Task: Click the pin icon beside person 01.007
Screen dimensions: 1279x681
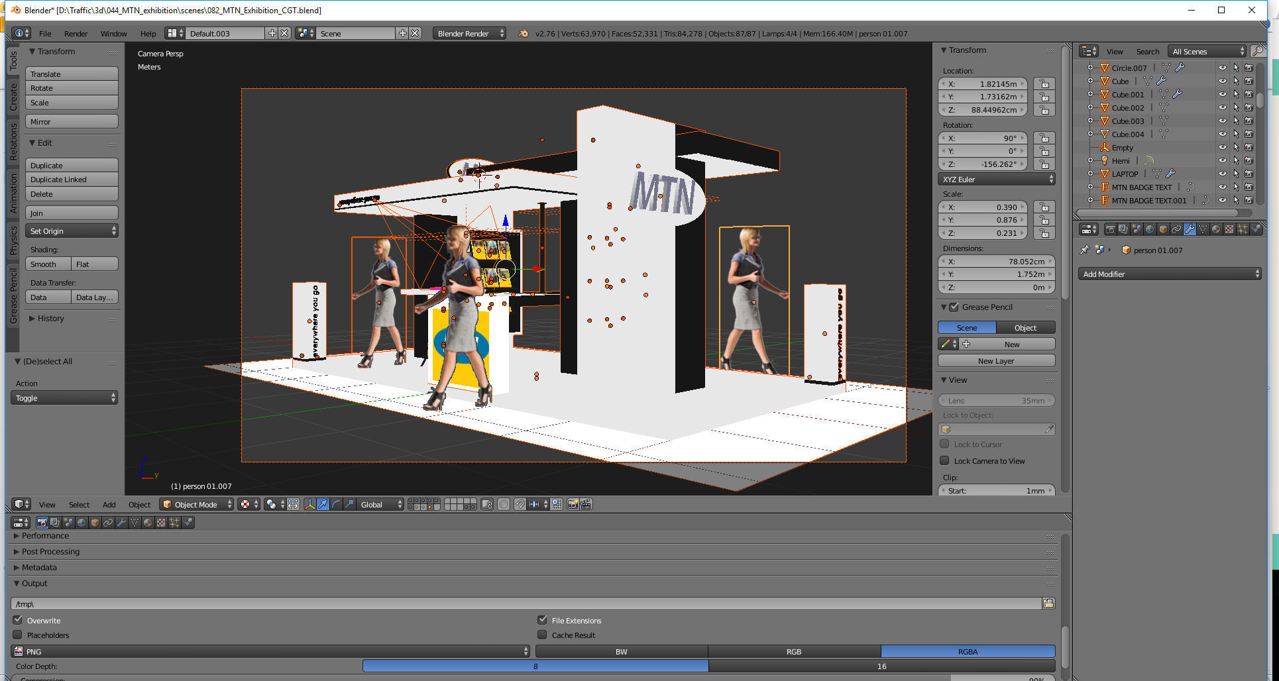Action: tap(1085, 250)
